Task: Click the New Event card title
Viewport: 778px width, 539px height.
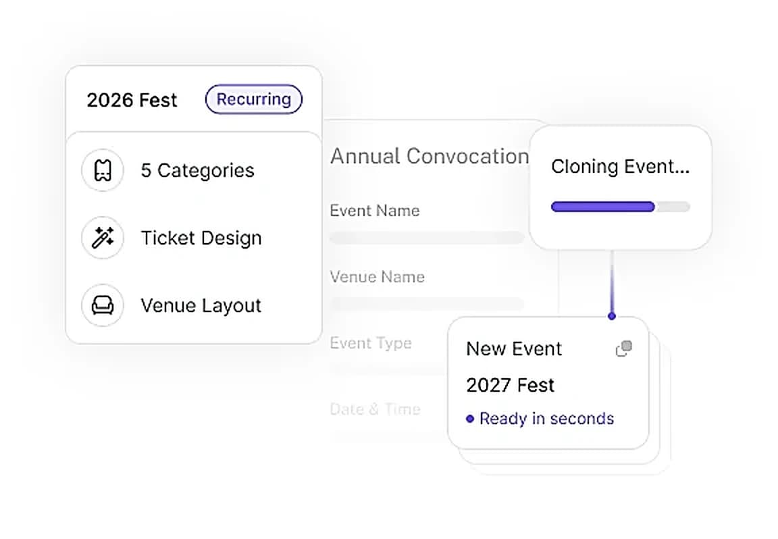Action: pos(514,349)
